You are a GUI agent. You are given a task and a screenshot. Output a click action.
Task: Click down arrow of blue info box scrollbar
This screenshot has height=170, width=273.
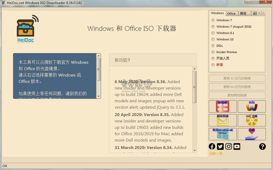click(99, 96)
